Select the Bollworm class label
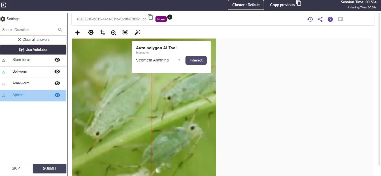 click(20, 72)
